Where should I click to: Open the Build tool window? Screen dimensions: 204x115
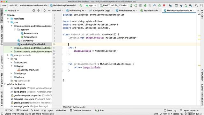click(35, 111)
